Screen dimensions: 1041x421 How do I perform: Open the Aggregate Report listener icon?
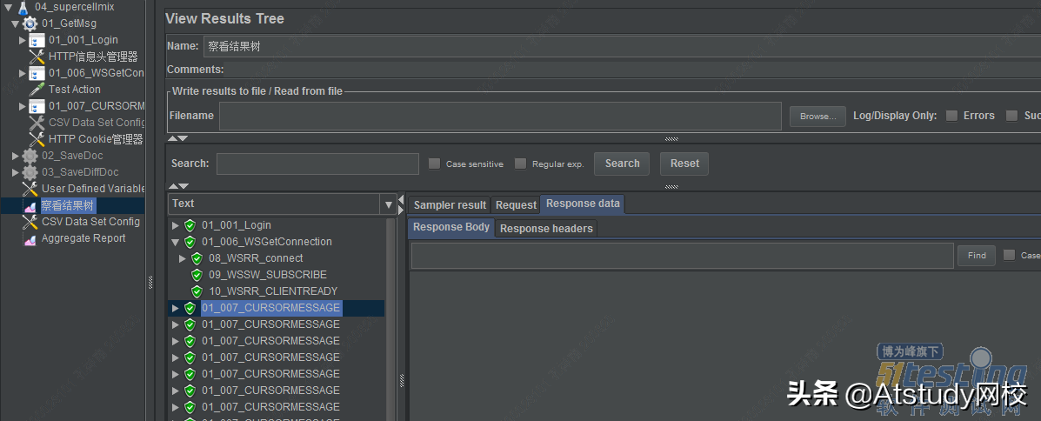pos(30,238)
